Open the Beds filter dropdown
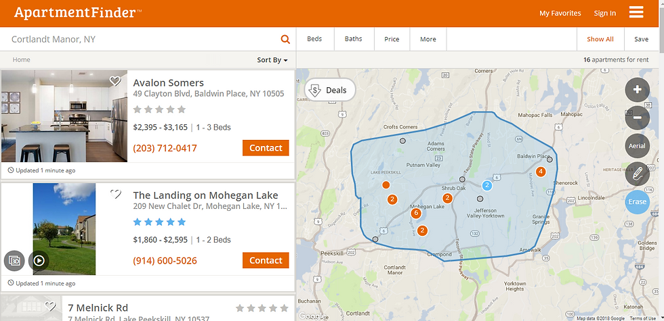664x321 pixels. pyautogui.click(x=314, y=39)
